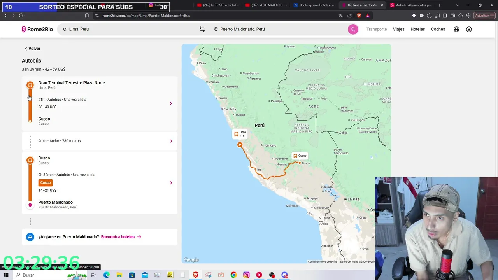Screen dimensions: 498x280
Task: Click the Puerto Maldonado destination pin icon
Action: click(x=30, y=205)
